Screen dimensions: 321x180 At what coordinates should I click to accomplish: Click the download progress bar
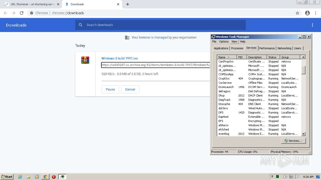(155, 81)
